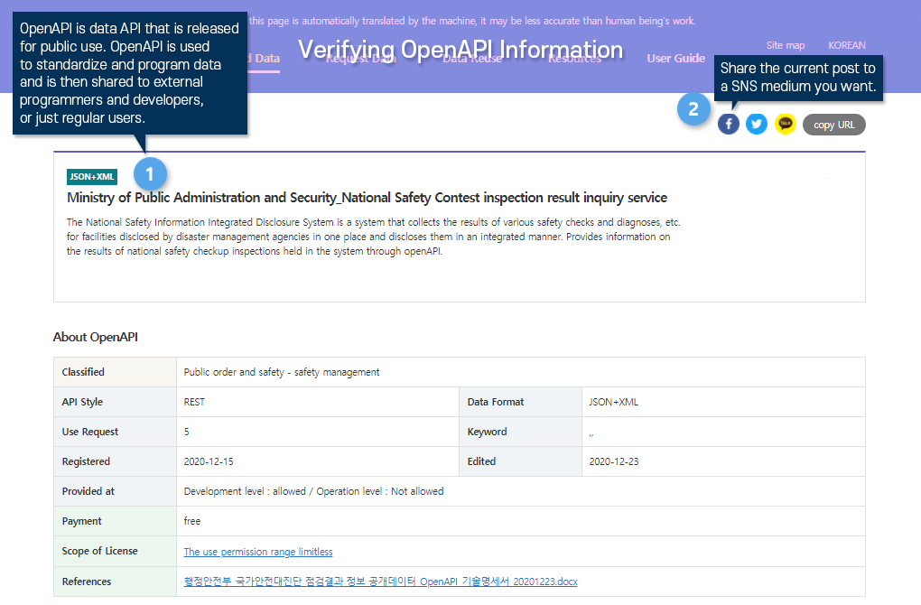Click the number 1 callout marker
Viewport: 921px width, 605px height.
(x=150, y=173)
